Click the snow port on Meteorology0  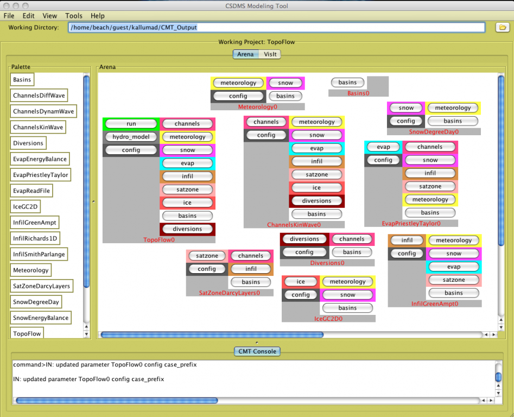coord(285,83)
